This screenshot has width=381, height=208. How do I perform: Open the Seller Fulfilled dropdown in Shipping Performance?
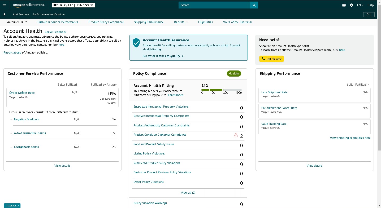point(358,85)
